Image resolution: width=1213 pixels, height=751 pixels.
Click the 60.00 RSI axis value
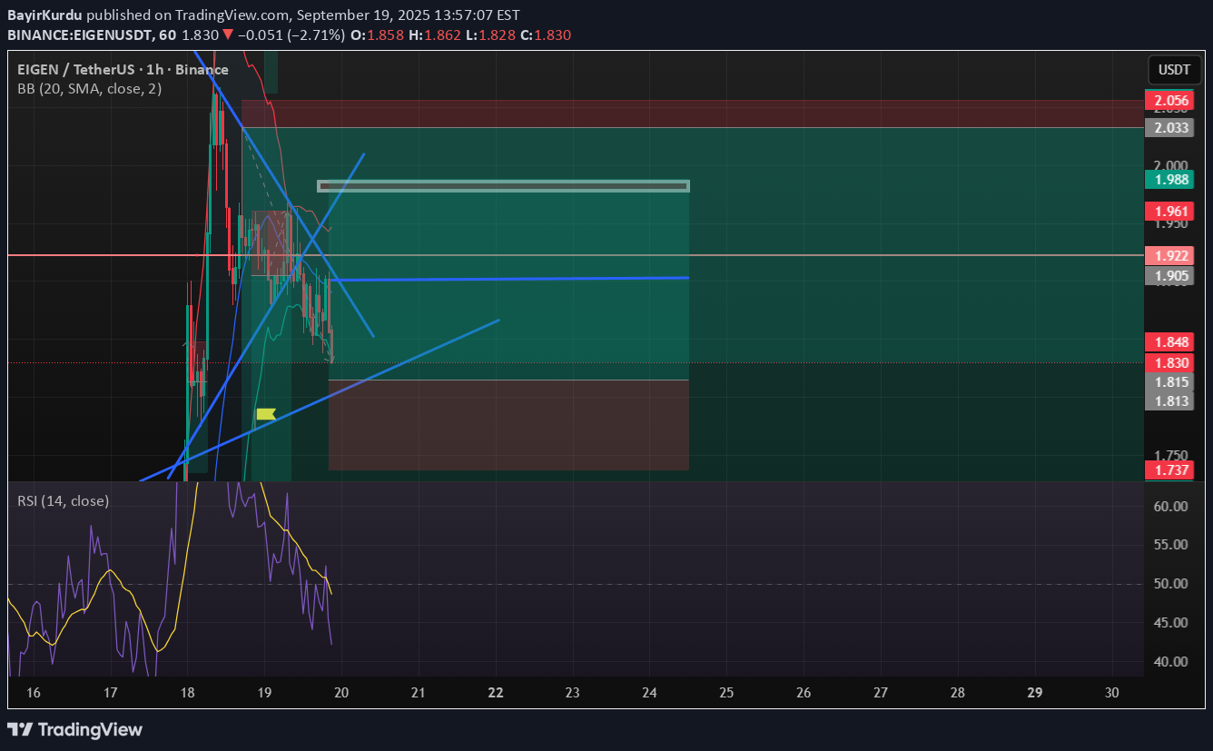1173,506
